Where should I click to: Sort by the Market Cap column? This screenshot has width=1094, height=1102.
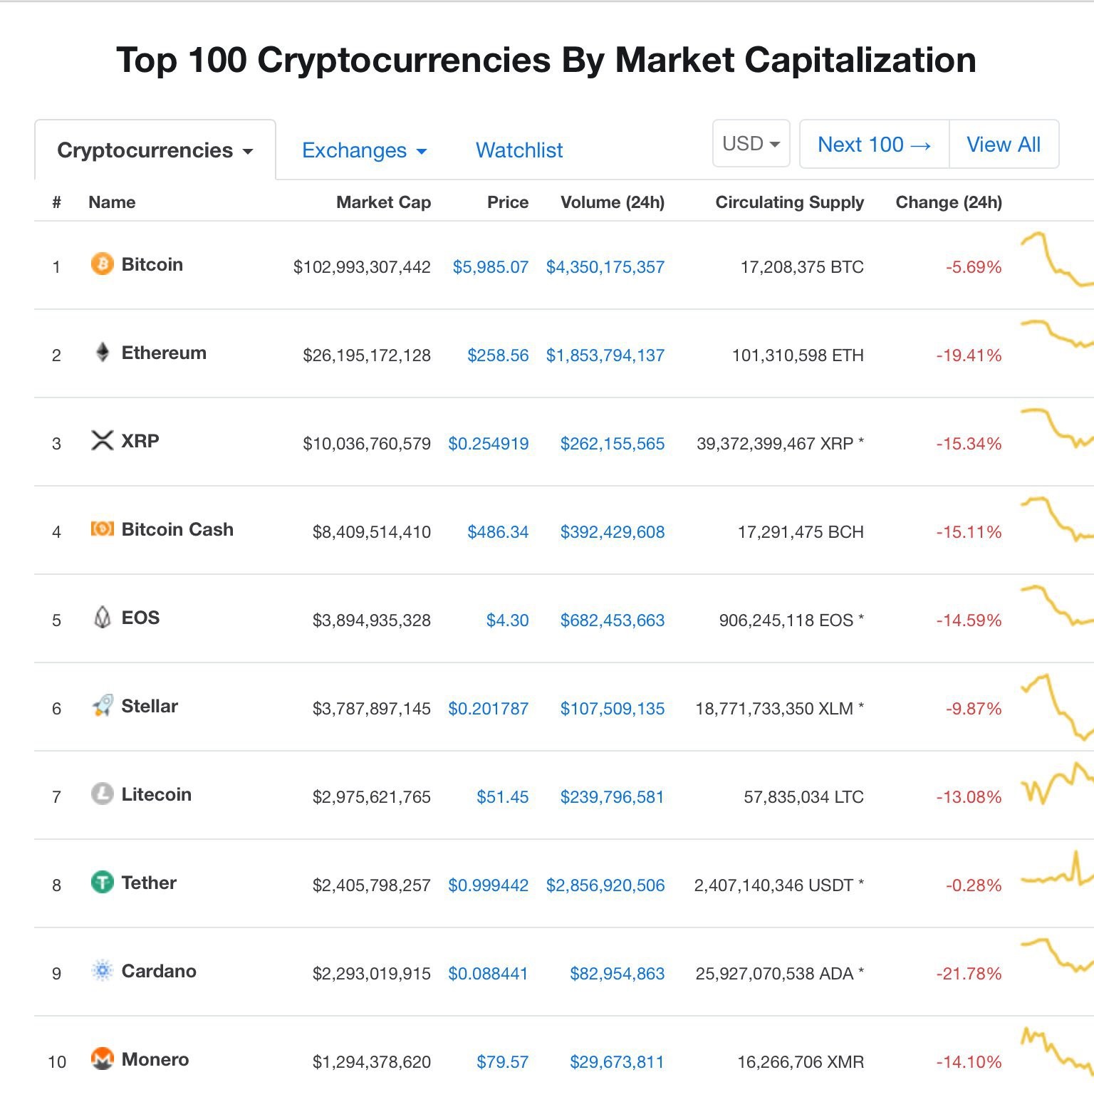point(384,202)
